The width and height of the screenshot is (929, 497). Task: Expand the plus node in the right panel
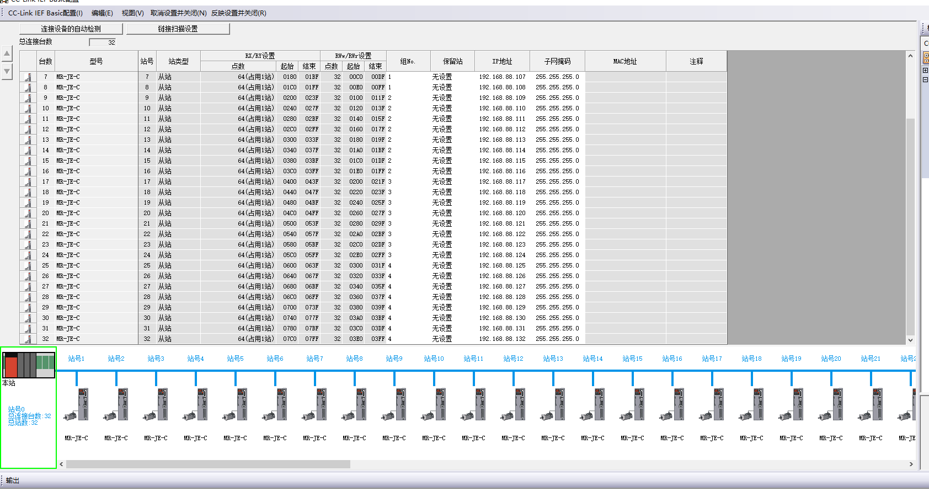click(x=925, y=70)
